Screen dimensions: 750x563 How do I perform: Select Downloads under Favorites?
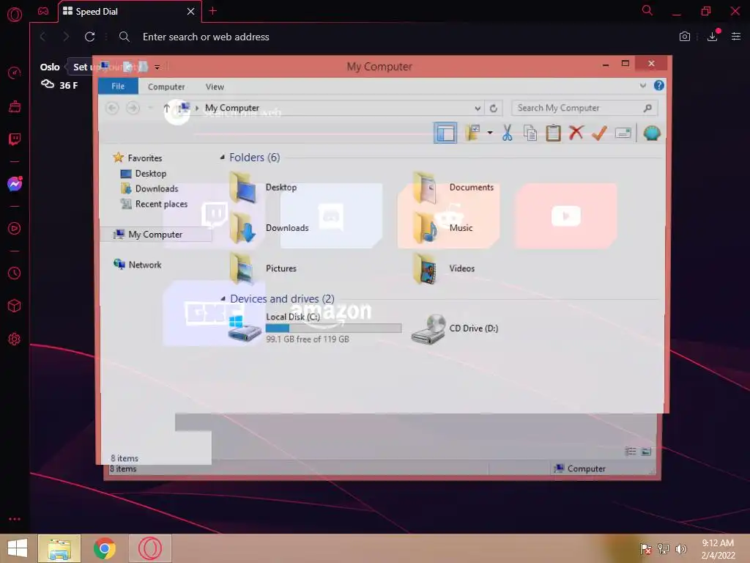click(x=149, y=188)
